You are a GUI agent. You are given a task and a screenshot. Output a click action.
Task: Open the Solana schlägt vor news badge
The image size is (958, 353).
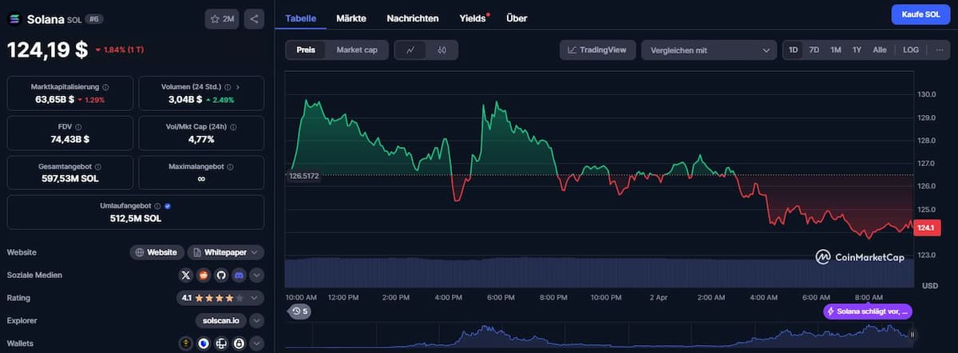(x=868, y=311)
